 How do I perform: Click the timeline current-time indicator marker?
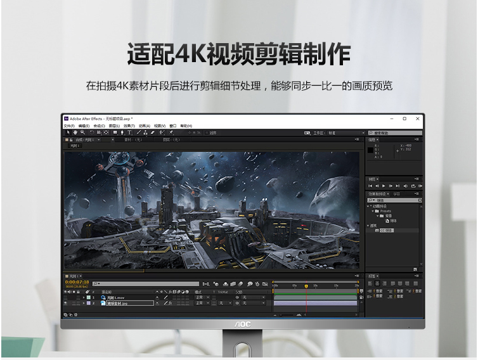pyautogui.click(x=306, y=286)
